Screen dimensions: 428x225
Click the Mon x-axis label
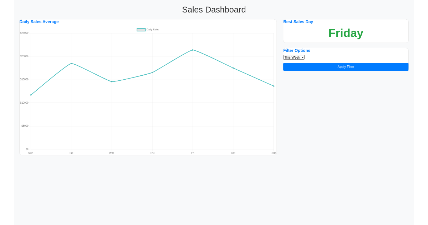[x=31, y=153]
